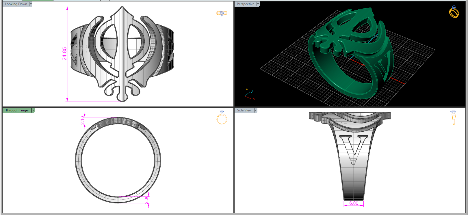Viewport: 468px width, 215px height.
Task: Select the 24.85 dimension label
Action: point(64,54)
